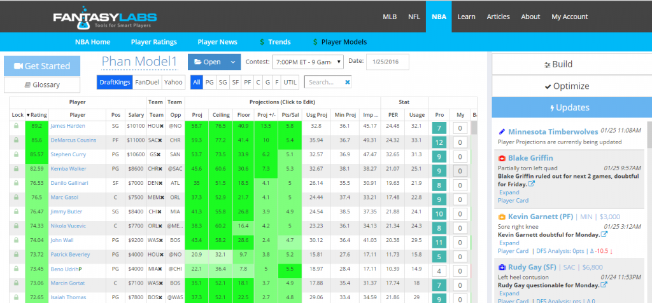
Task: Sort by the Proj column header
Action: click(197, 115)
